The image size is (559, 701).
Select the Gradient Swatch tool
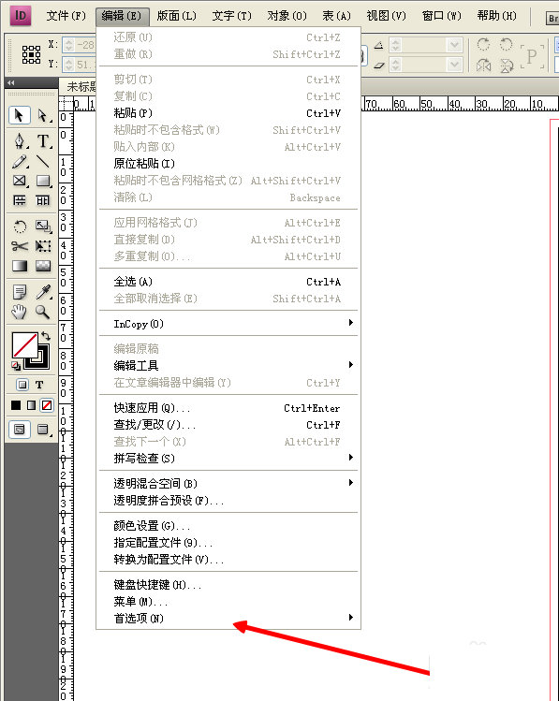[x=20, y=266]
